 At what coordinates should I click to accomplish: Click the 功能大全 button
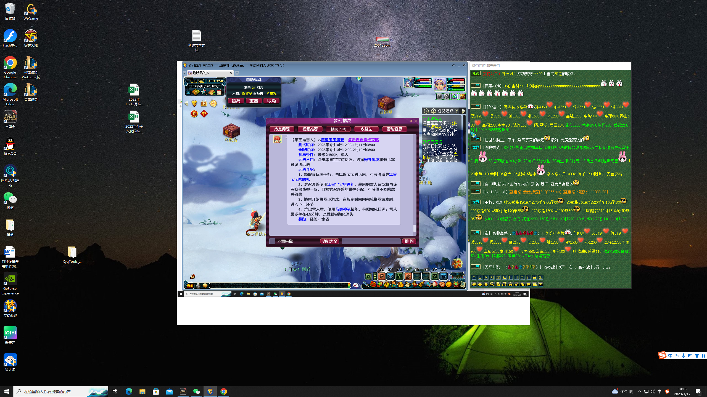330,241
